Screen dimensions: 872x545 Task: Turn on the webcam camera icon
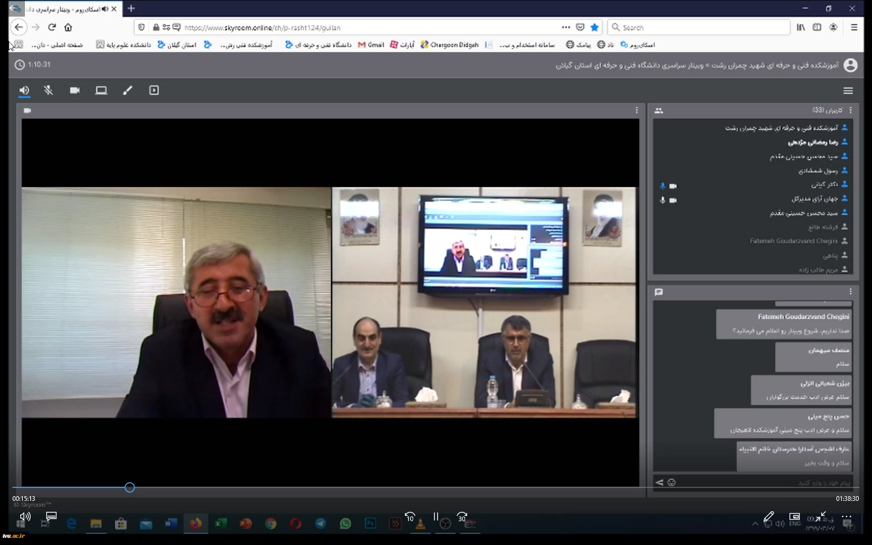click(x=75, y=91)
